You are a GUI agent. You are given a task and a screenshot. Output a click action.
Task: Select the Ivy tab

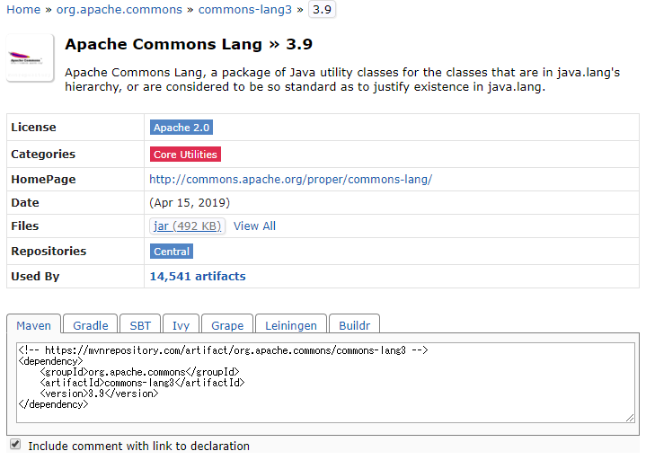pyautogui.click(x=181, y=325)
